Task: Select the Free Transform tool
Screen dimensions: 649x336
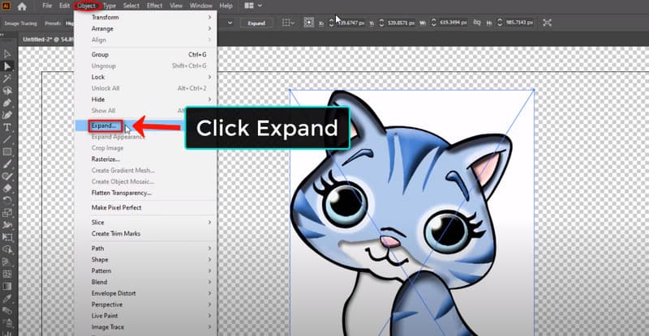Action: point(7,237)
